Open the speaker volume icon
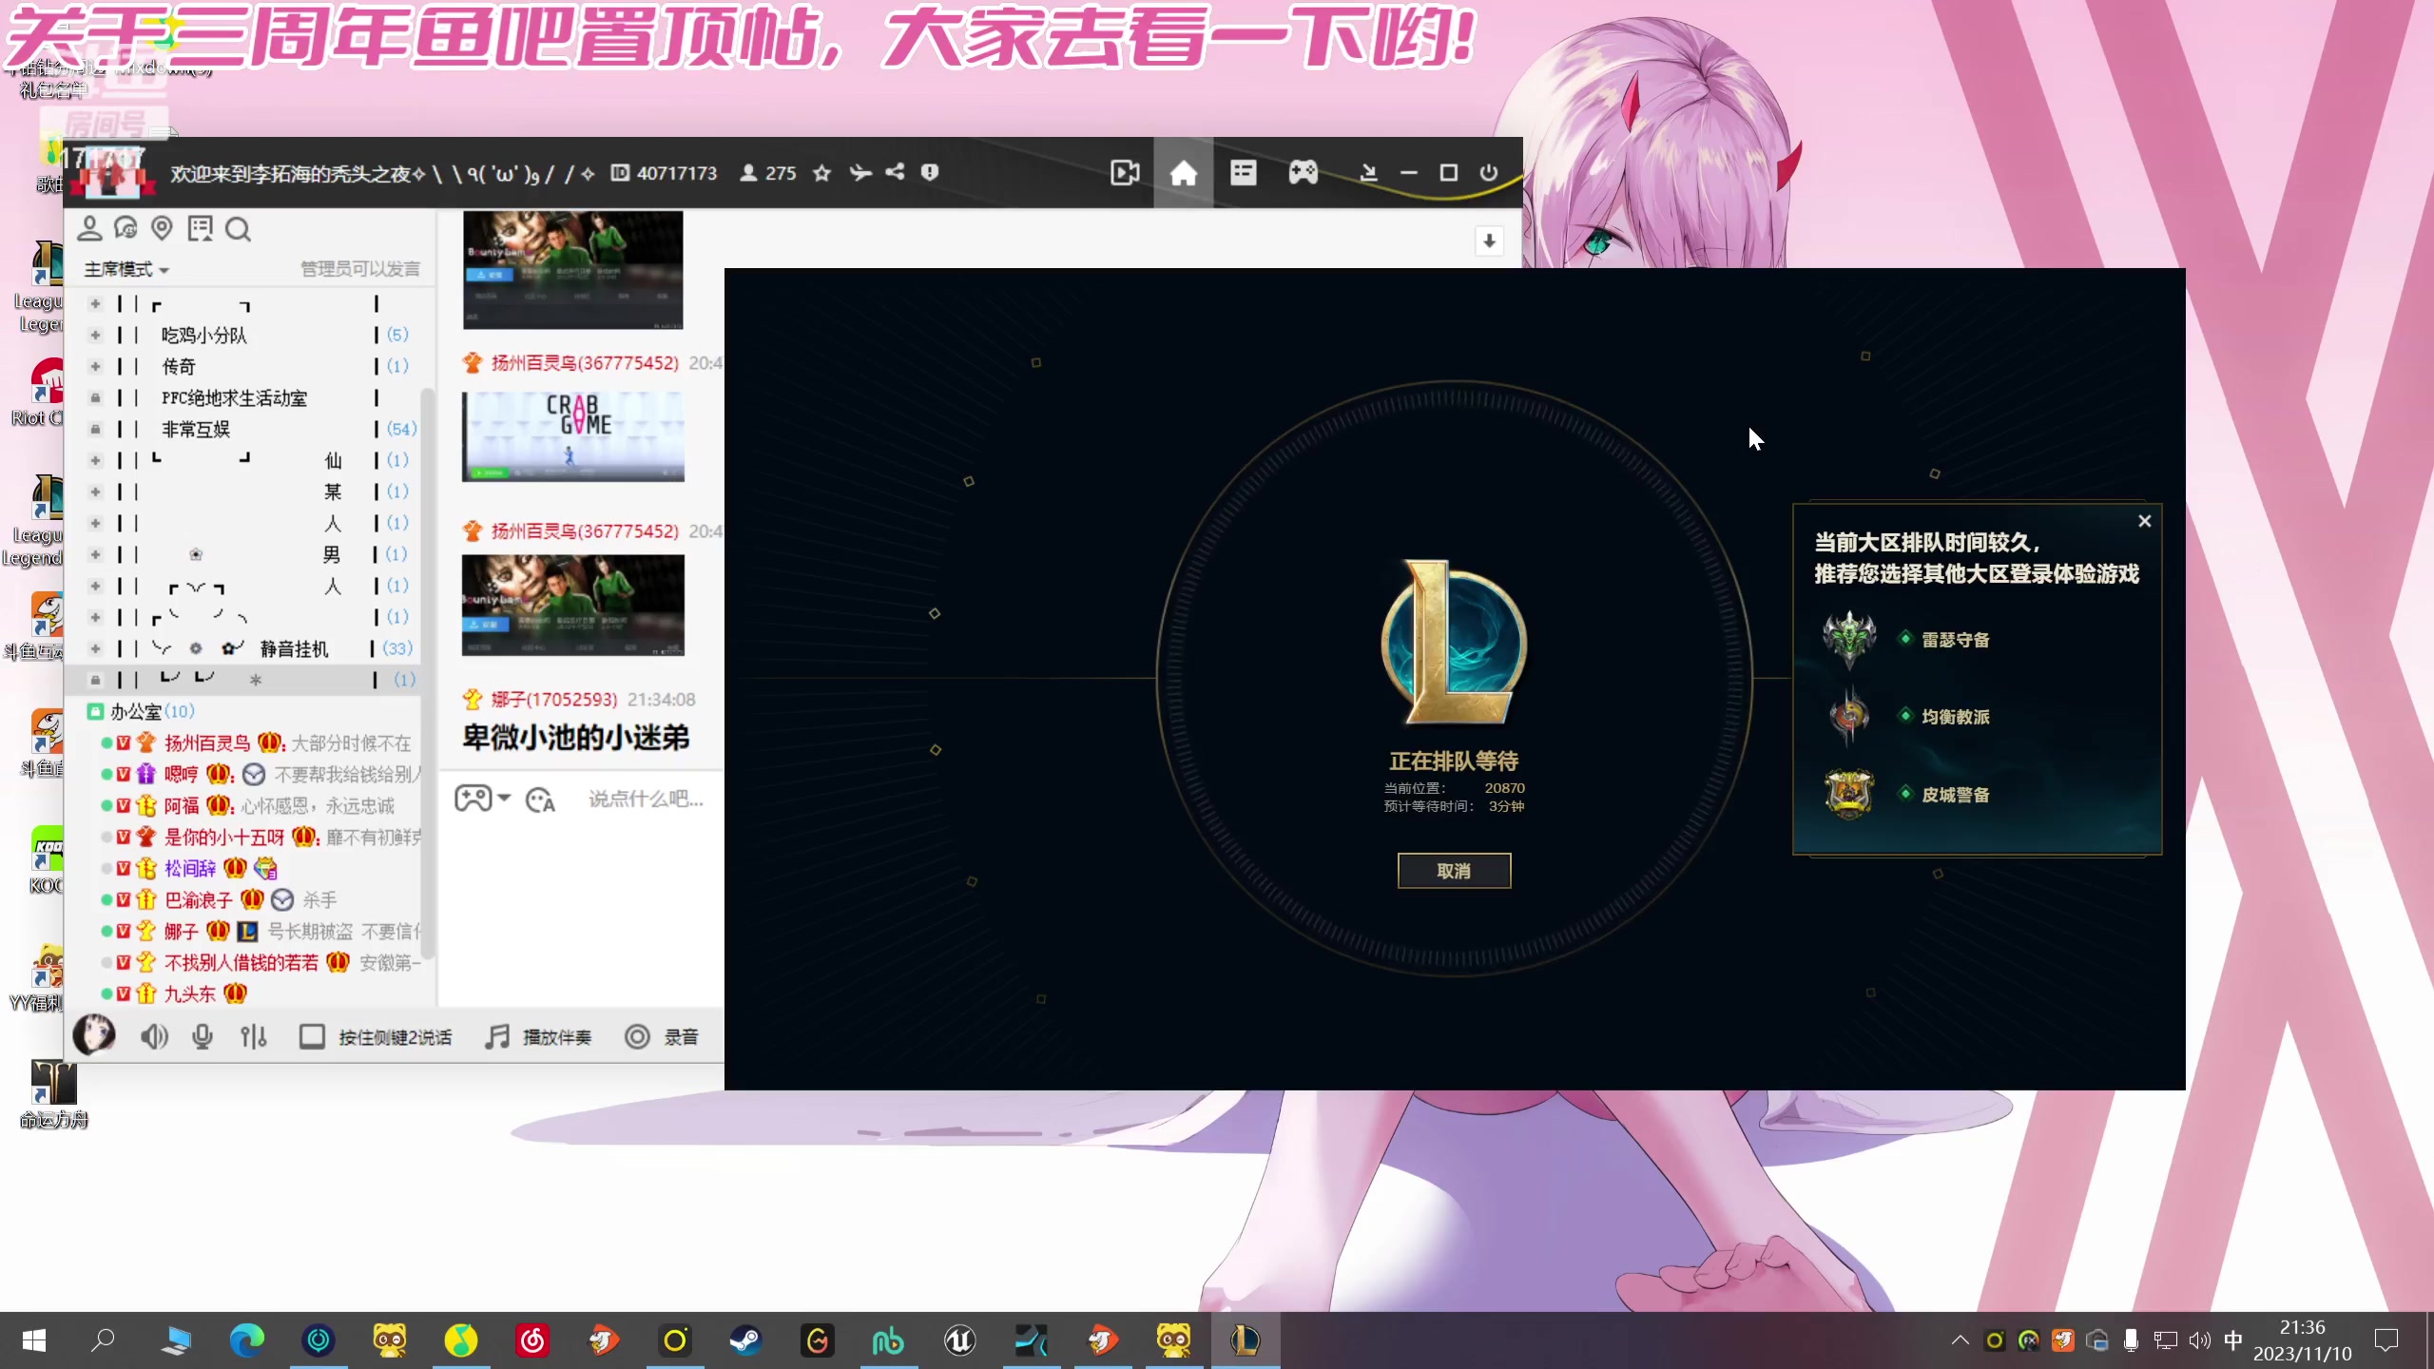The height and width of the screenshot is (1369, 2434). pos(154,1036)
